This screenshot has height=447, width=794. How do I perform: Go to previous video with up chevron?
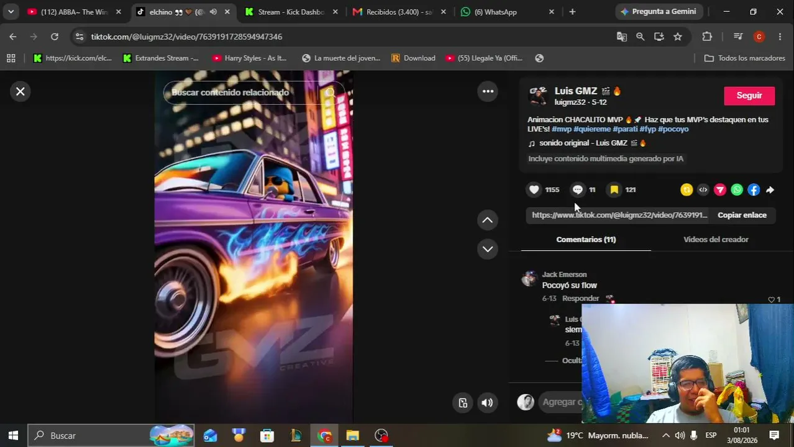click(x=488, y=220)
